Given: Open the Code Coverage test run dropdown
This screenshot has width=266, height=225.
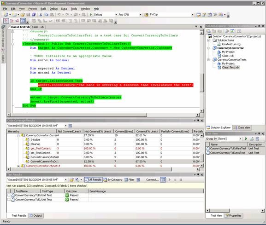Looking at the screenshot, I should (65, 126).
